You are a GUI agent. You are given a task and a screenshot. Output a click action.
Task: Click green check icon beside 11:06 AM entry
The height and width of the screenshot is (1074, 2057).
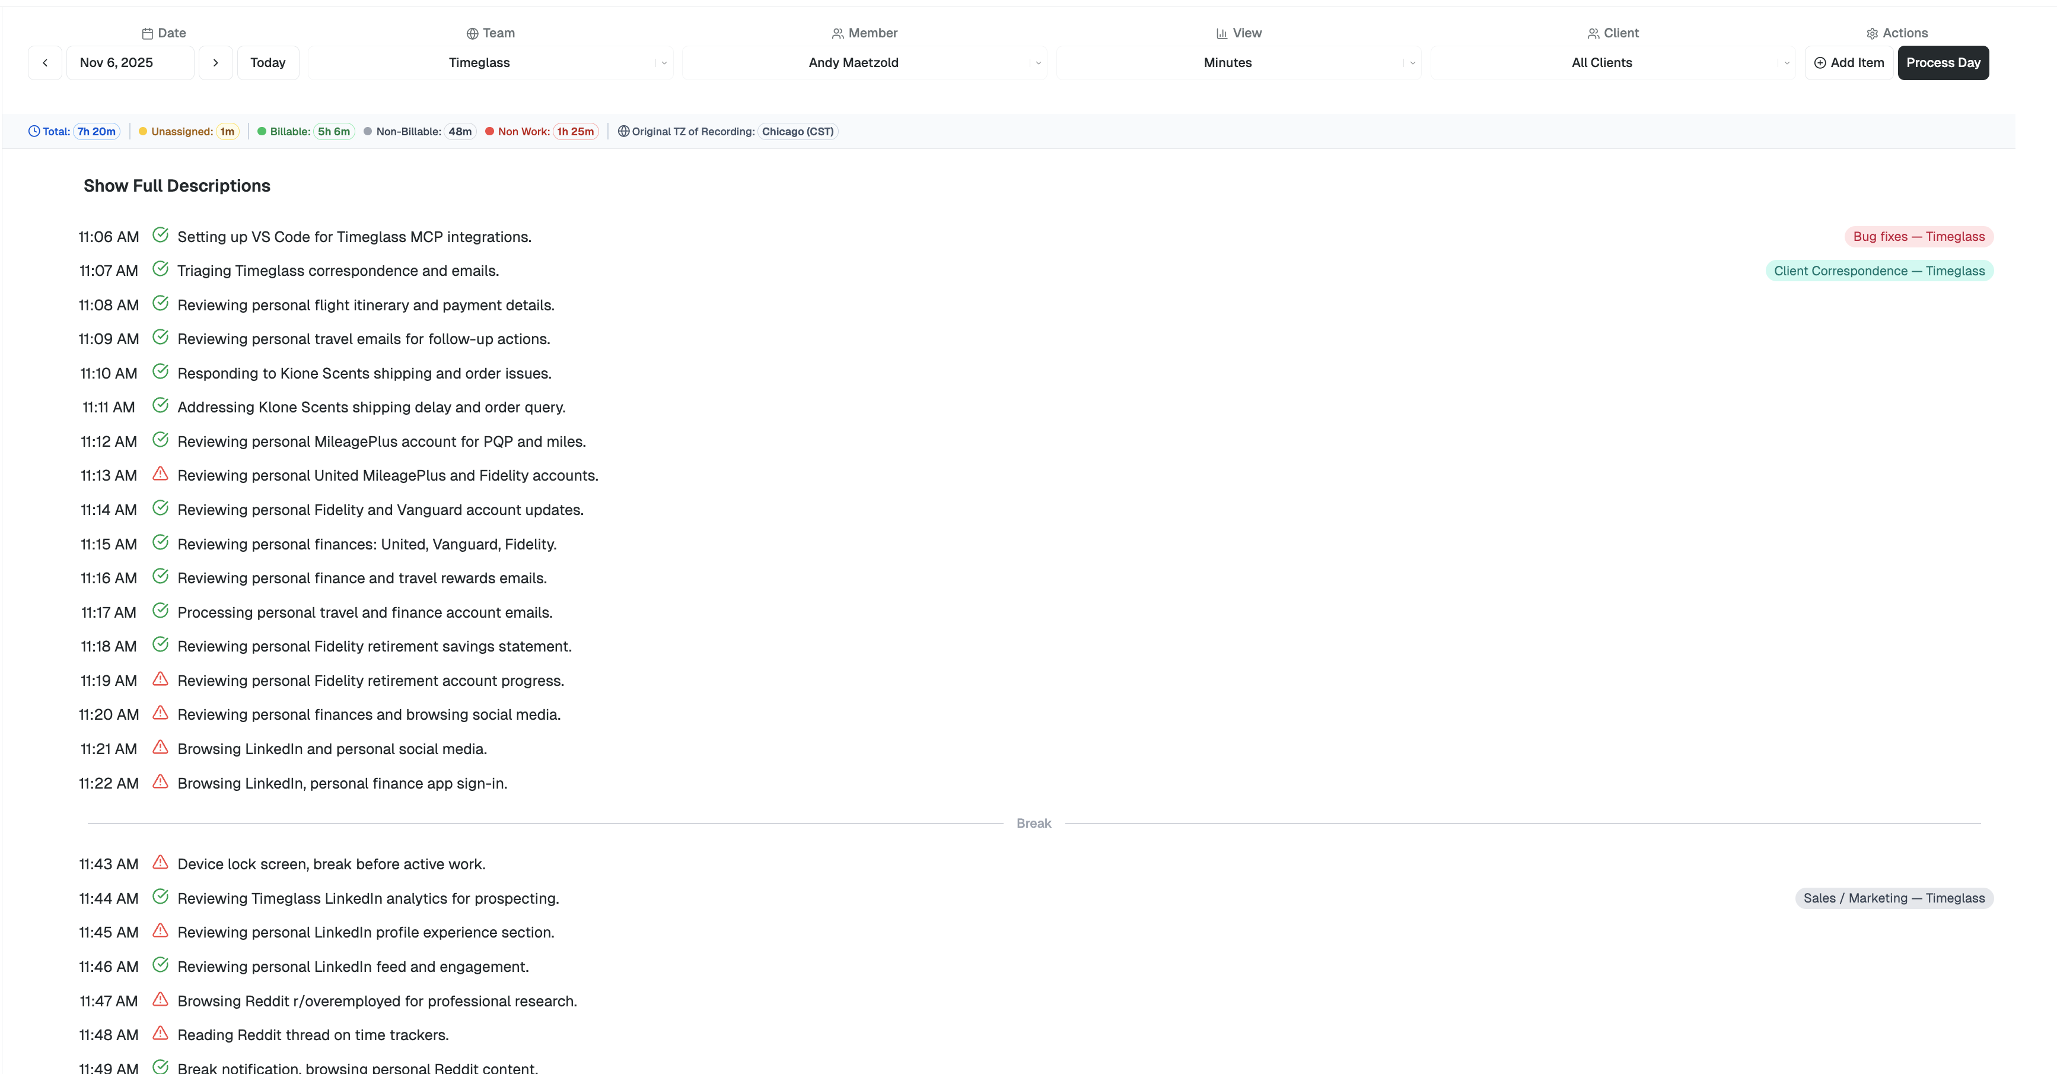161,235
